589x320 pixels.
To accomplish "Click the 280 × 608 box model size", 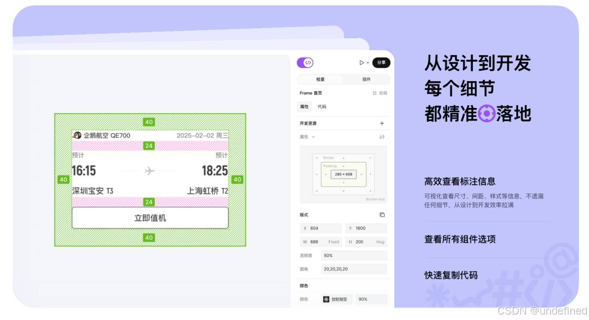I will pyautogui.click(x=344, y=174).
